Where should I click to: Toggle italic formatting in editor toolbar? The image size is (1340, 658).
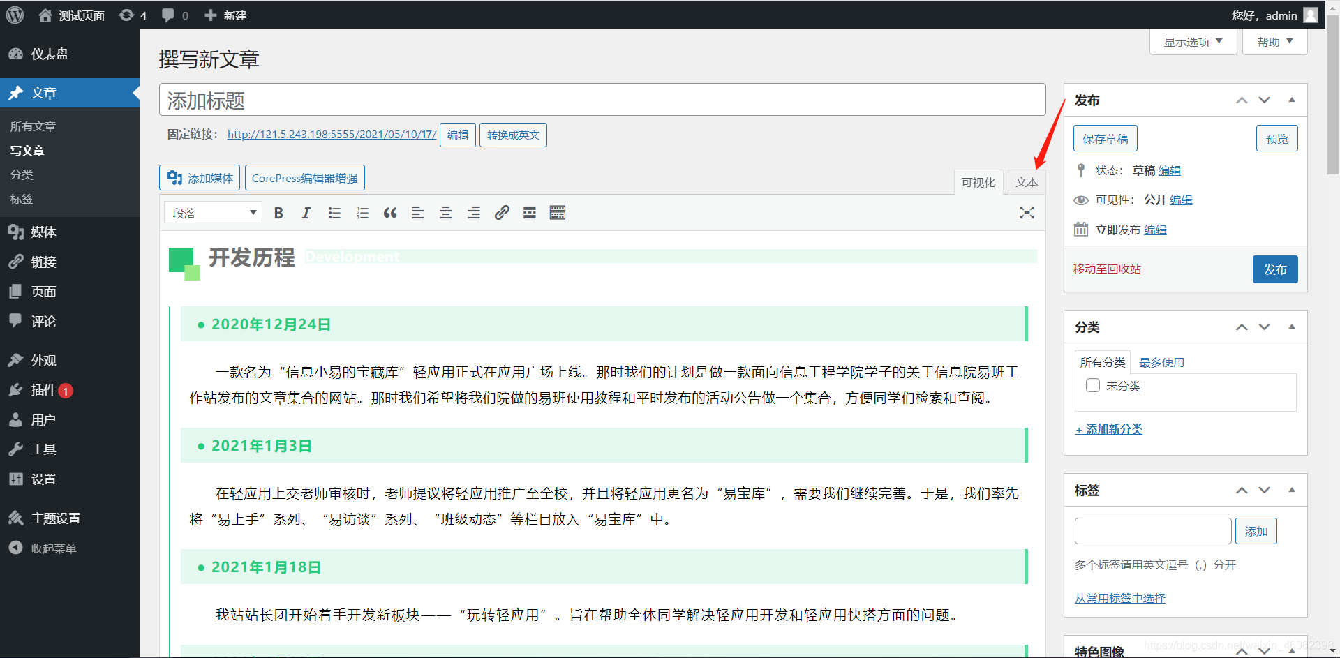tap(306, 213)
